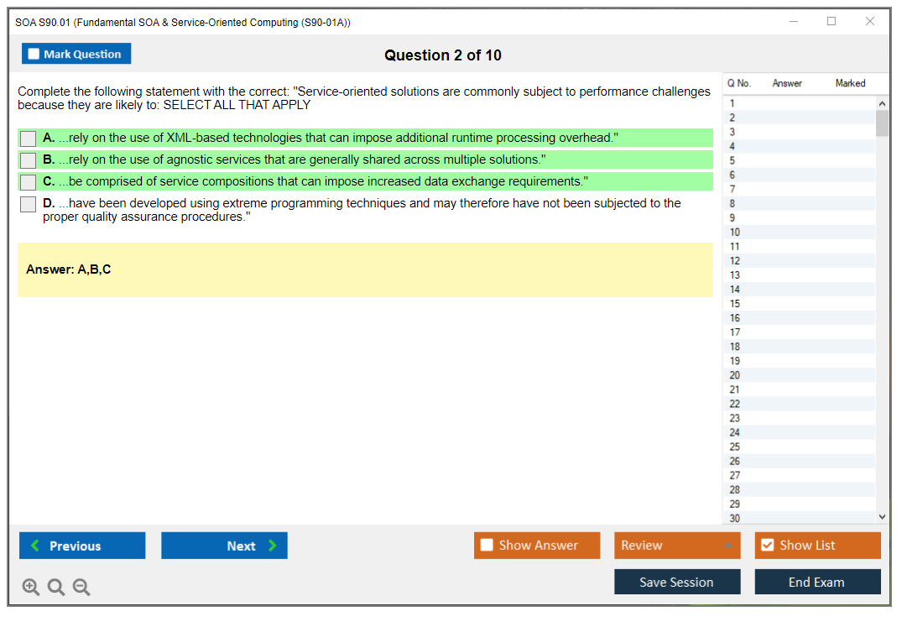Select answer A checkbox about XML-based technologies
902x617 pixels.
28,139
